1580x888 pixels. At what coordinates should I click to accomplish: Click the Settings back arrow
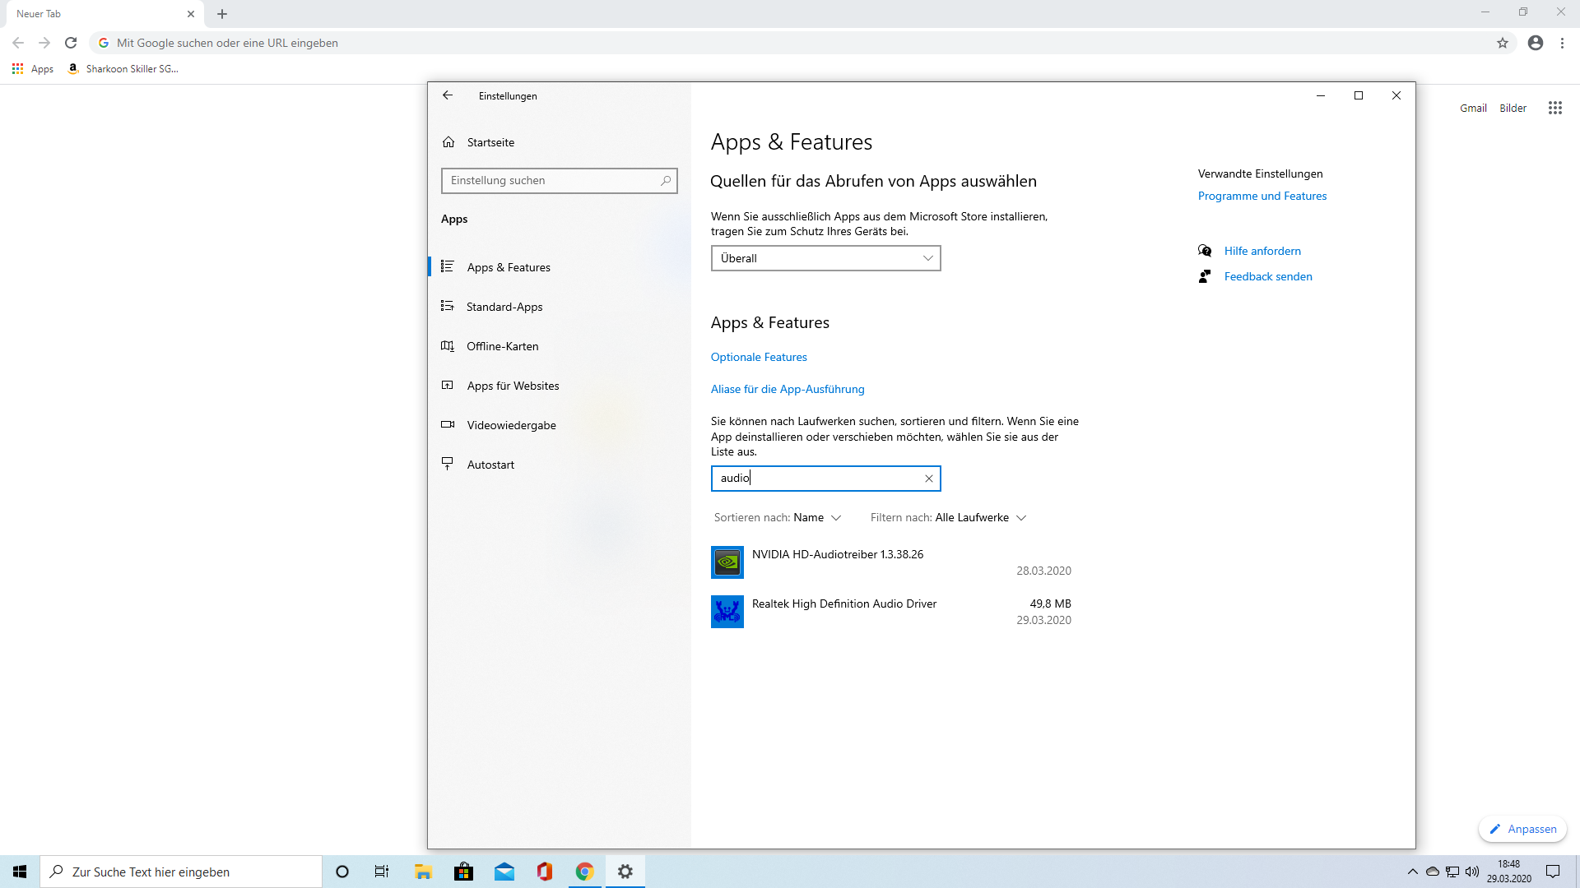[448, 95]
